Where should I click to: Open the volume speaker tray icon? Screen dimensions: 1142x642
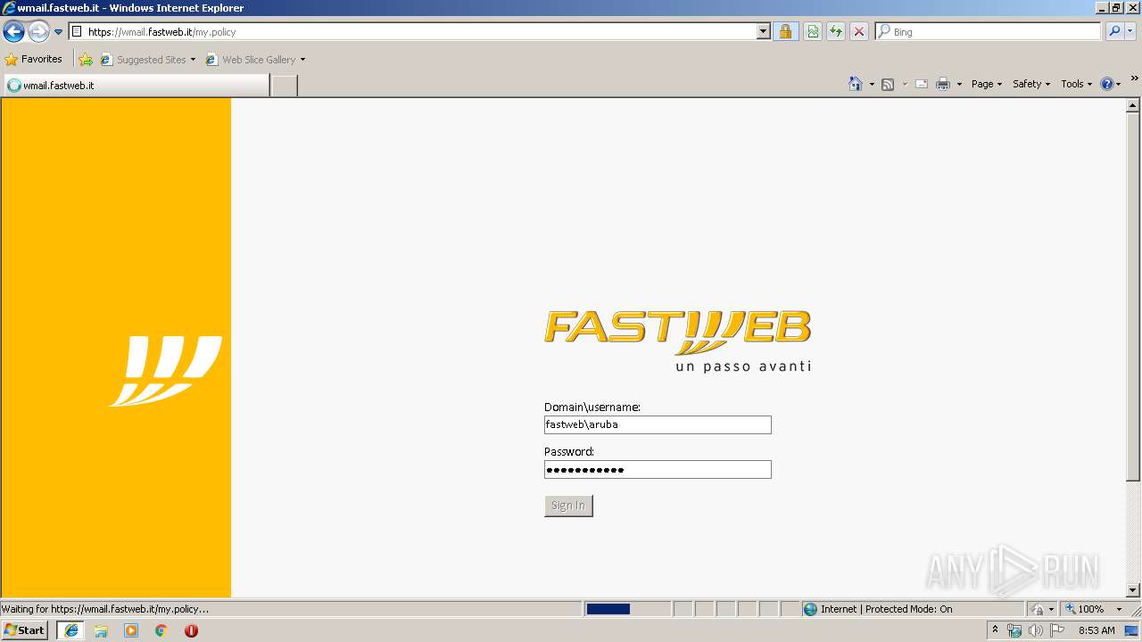(x=1035, y=630)
